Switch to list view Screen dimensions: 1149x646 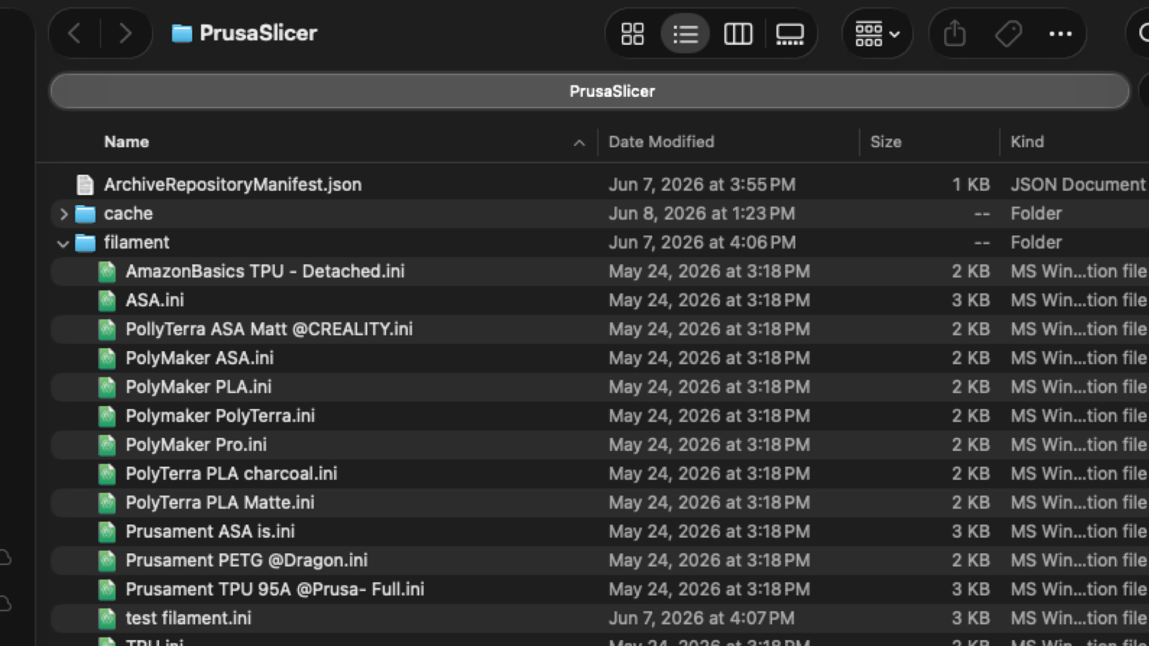point(685,33)
